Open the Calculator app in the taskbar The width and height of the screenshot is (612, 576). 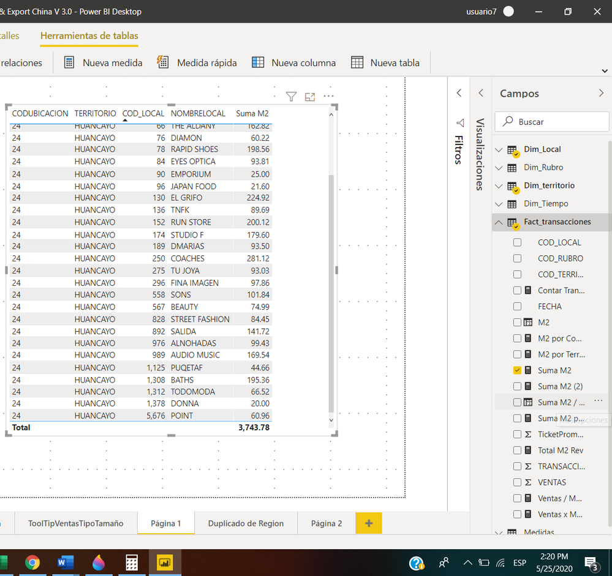[132, 563]
